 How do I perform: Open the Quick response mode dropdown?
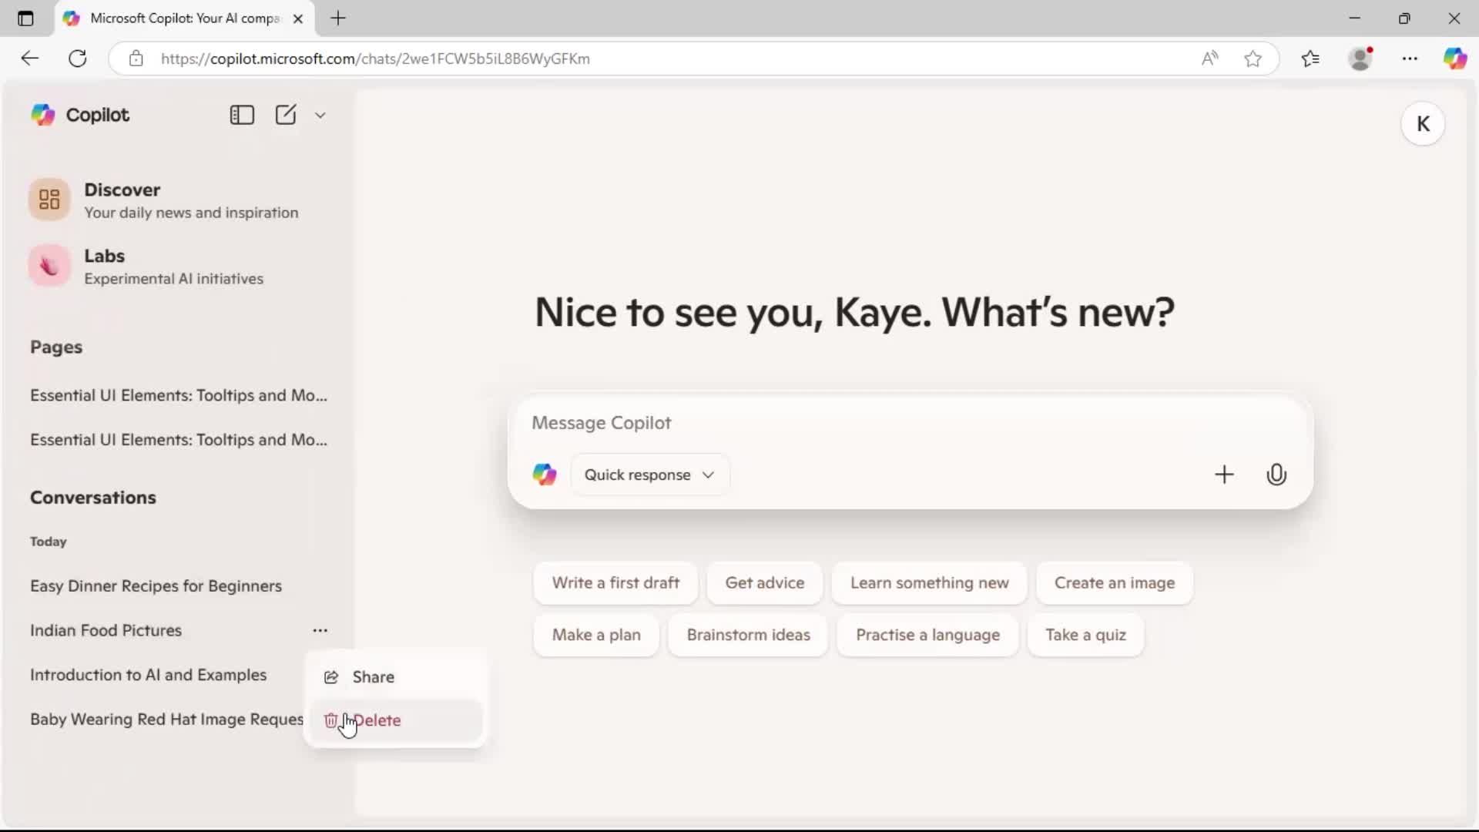(649, 475)
